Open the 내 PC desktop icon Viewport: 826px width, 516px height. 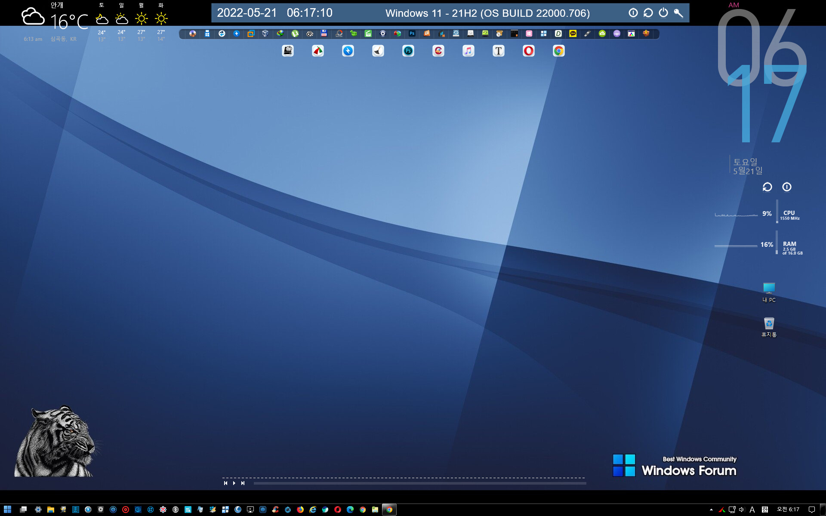tap(769, 292)
